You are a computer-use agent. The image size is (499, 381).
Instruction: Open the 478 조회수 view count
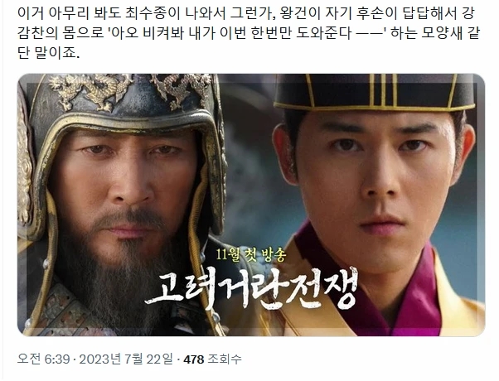212,359
